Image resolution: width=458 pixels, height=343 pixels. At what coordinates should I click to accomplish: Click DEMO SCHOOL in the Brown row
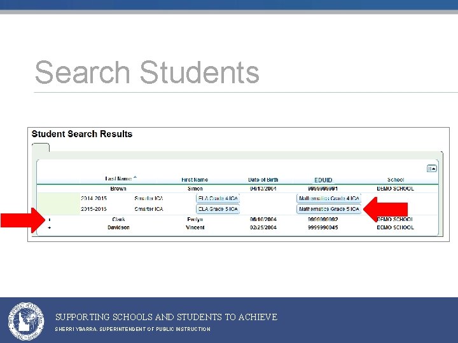[x=395, y=189]
